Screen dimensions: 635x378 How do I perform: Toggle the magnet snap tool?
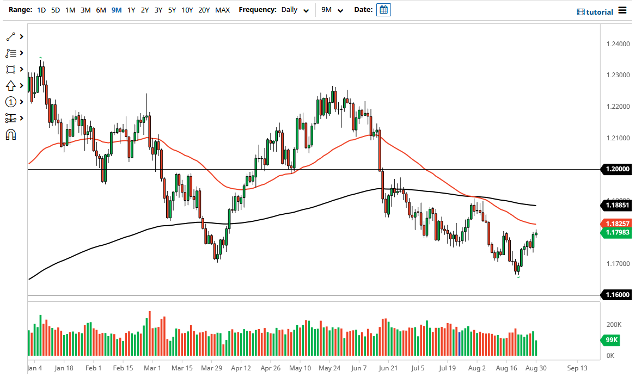tap(11, 135)
